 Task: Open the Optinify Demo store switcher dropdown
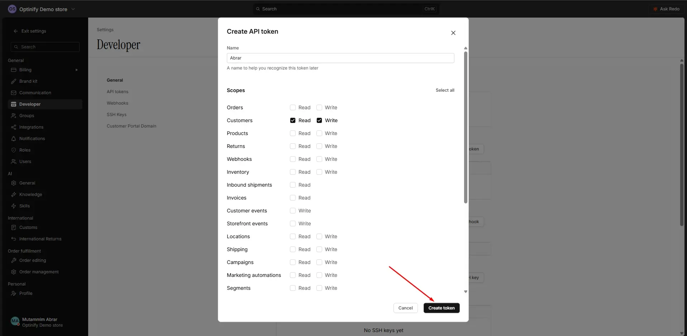[42, 9]
